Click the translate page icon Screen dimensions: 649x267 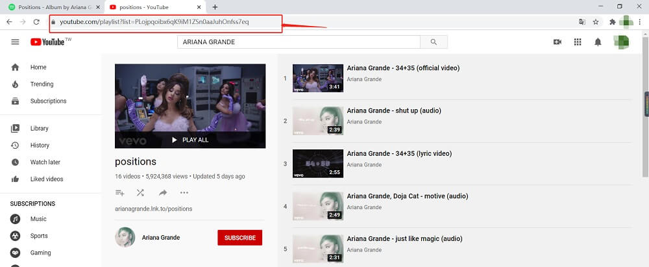tap(582, 22)
